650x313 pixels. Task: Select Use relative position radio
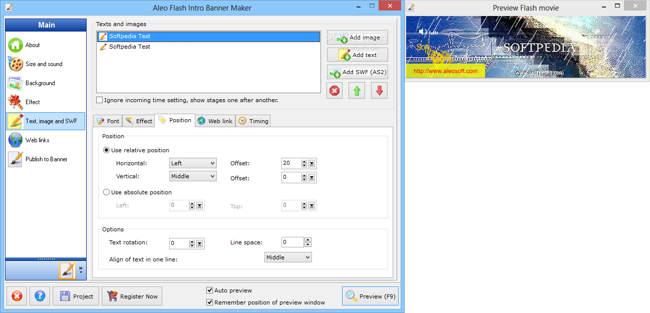click(106, 150)
